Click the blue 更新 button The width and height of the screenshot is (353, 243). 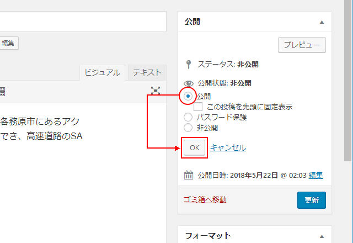click(x=312, y=200)
